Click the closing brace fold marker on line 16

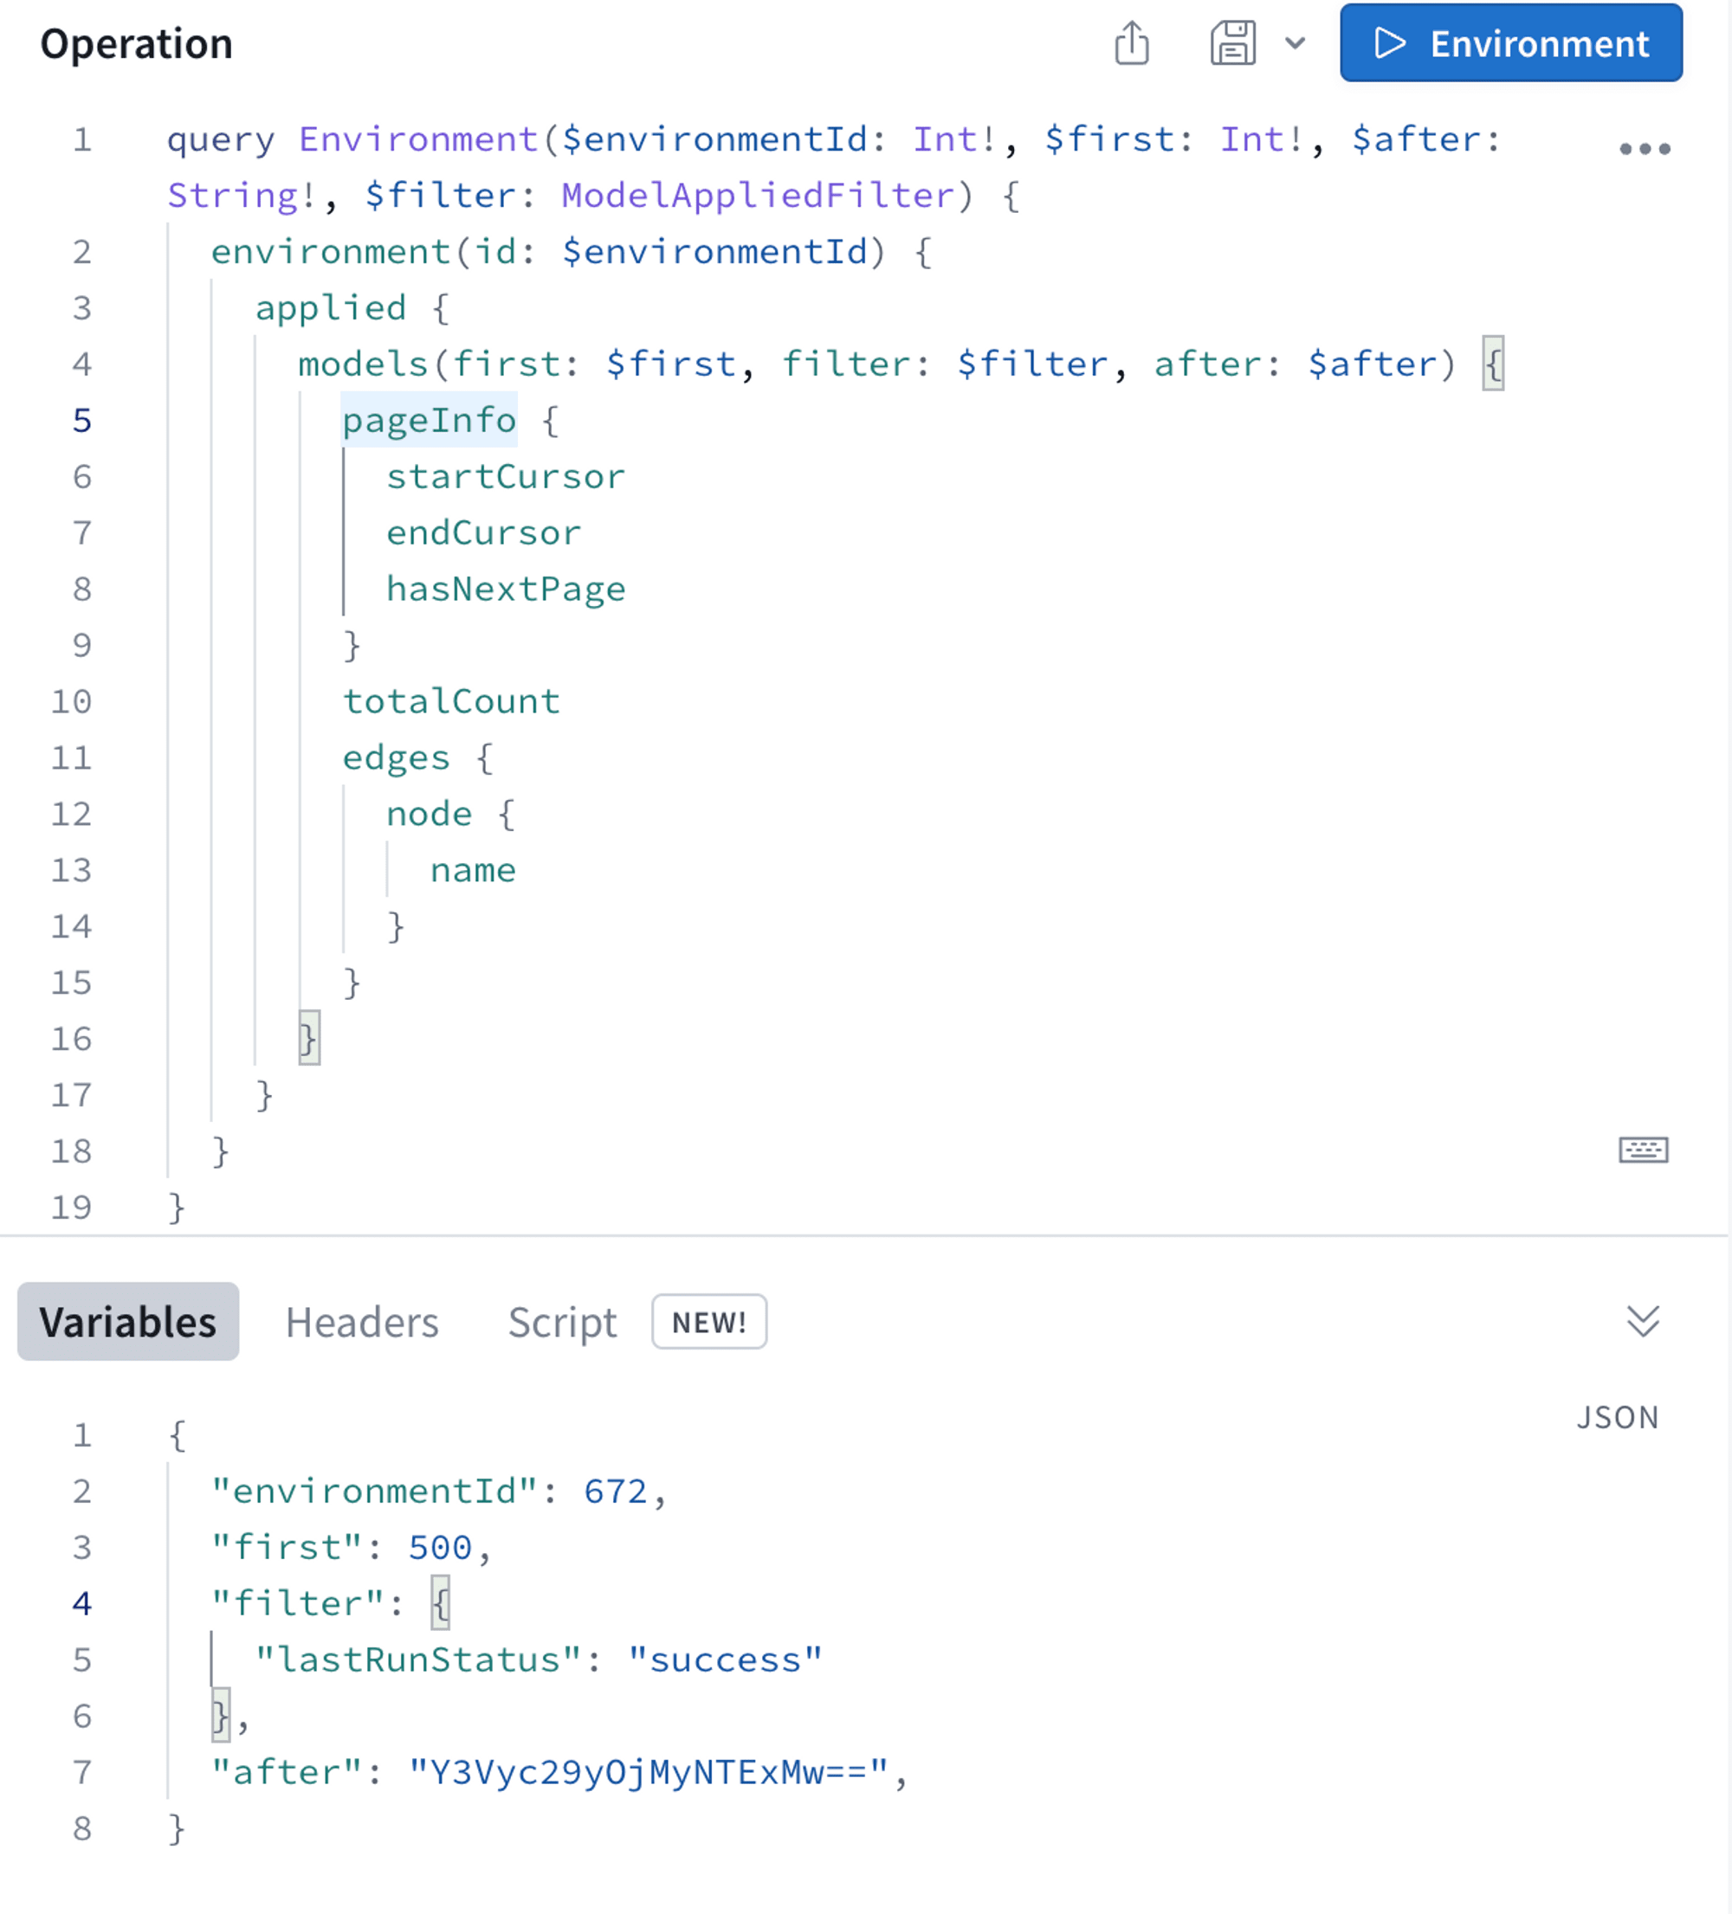(307, 1038)
